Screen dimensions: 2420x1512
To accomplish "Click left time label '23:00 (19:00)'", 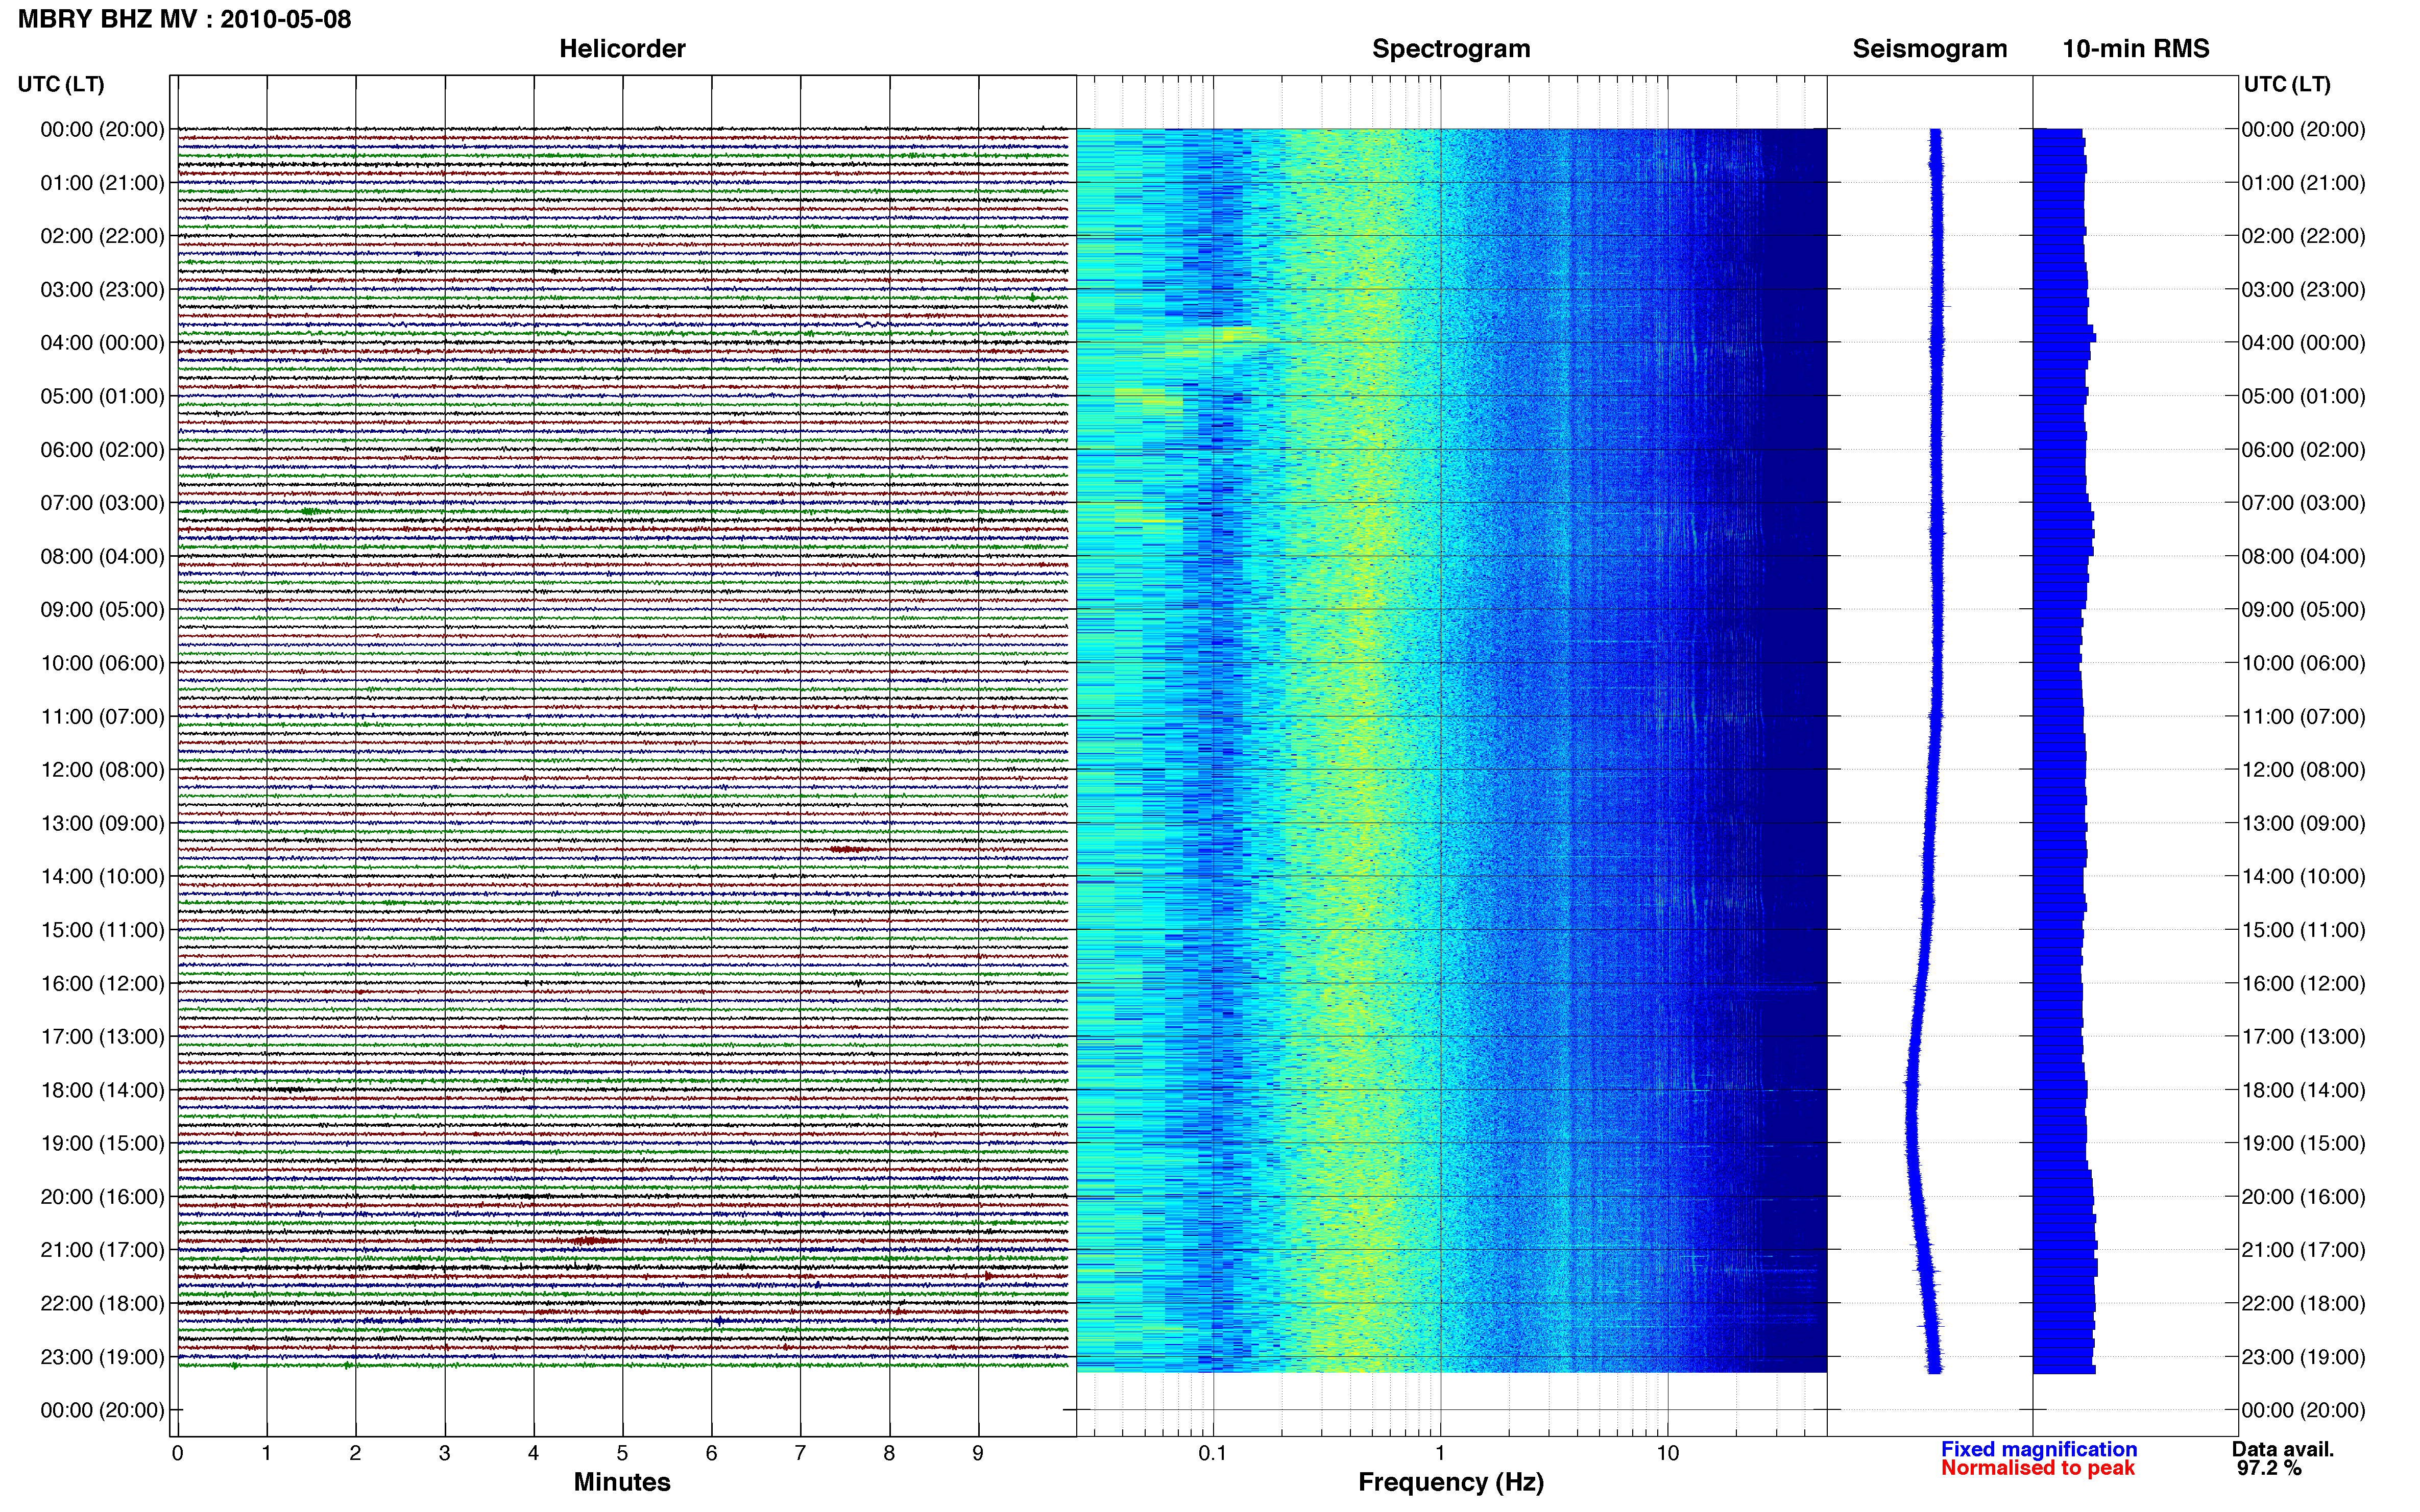I will (102, 1356).
